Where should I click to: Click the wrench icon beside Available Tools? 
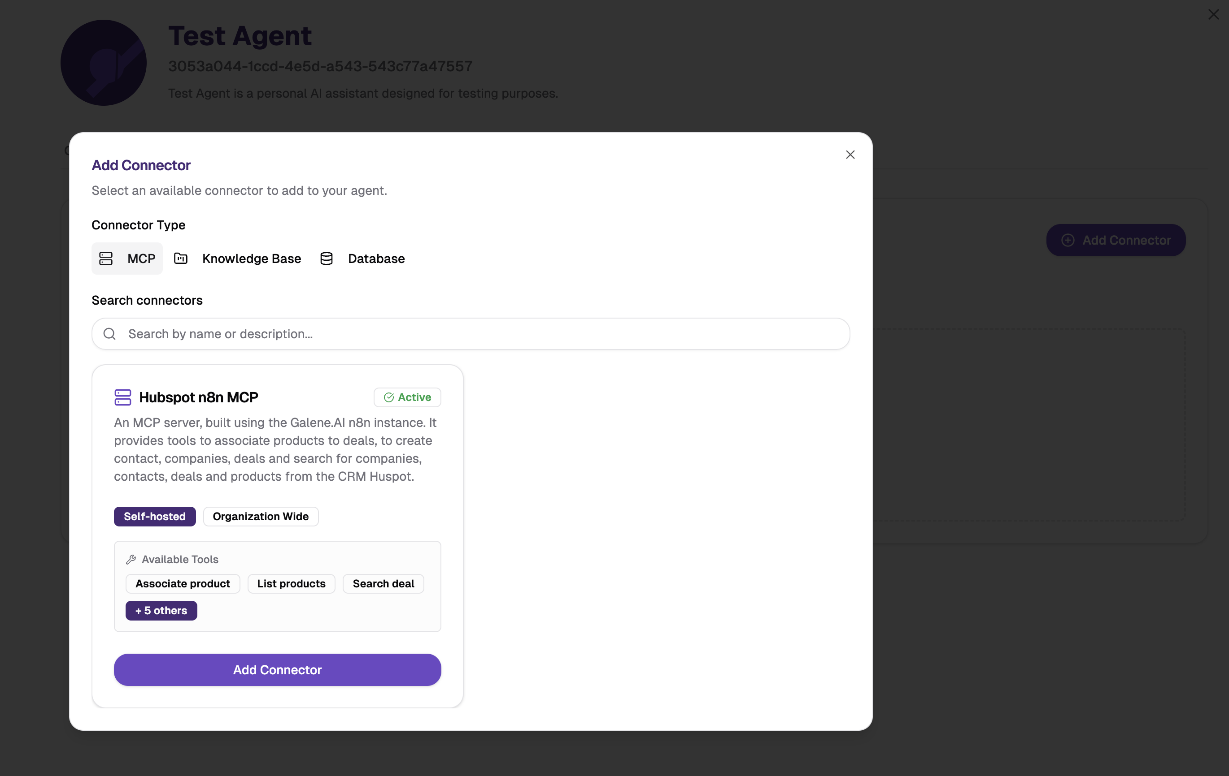tap(131, 559)
